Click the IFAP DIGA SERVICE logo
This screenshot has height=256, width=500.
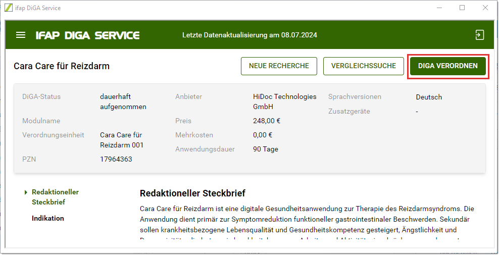click(87, 35)
